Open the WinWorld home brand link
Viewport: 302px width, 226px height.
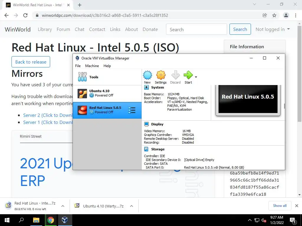[x=18, y=29]
